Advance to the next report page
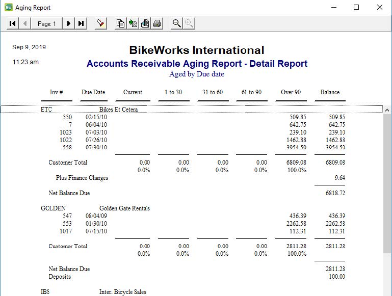 (69, 23)
